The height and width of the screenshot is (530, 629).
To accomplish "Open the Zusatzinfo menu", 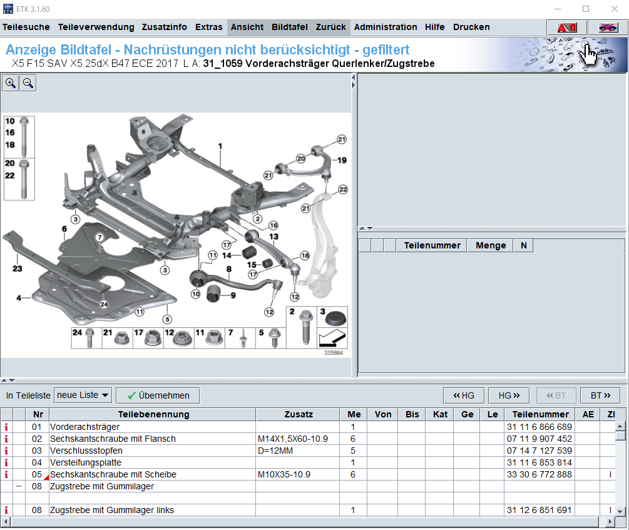I will click(x=165, y=28).
